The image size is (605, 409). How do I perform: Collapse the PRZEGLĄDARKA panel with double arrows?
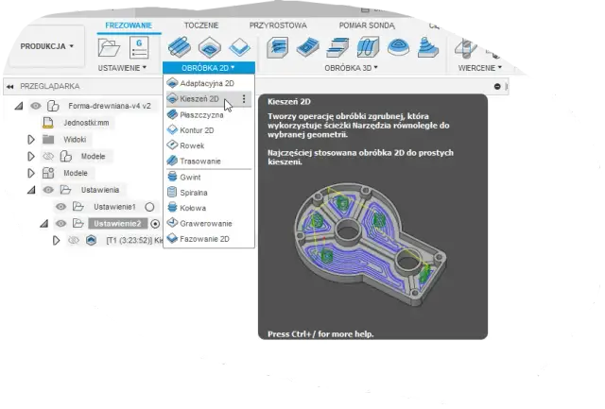(x=10, y=86)
